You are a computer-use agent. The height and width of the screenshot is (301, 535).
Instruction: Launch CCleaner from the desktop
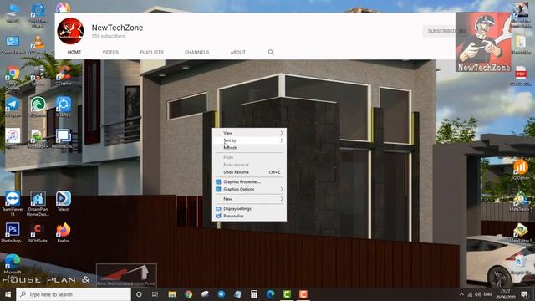click(x=64, y=76)
